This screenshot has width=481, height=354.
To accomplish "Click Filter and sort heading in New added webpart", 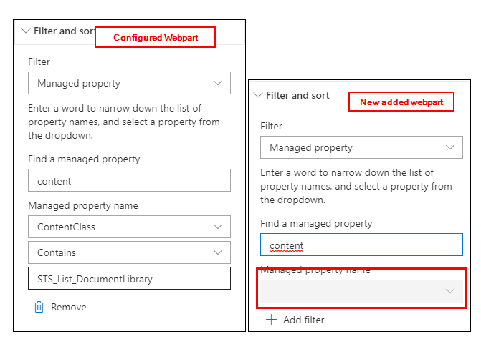I will pyautogui.click(x=297, y=95).
